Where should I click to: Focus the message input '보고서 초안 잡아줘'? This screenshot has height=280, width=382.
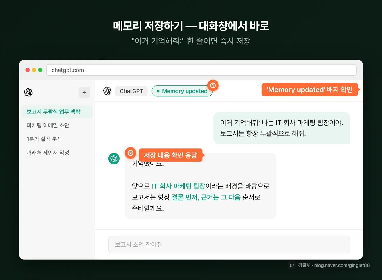[229, 245]
